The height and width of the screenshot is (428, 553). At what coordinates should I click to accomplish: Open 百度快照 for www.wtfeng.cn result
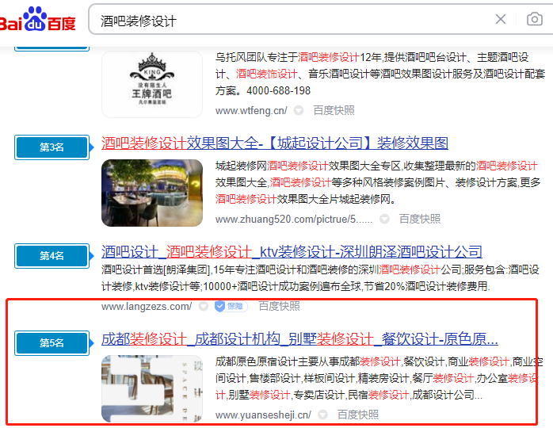tap(334, 111)
